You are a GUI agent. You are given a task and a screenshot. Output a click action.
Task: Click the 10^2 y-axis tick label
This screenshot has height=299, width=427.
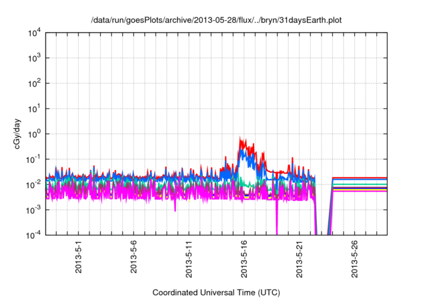35,83
